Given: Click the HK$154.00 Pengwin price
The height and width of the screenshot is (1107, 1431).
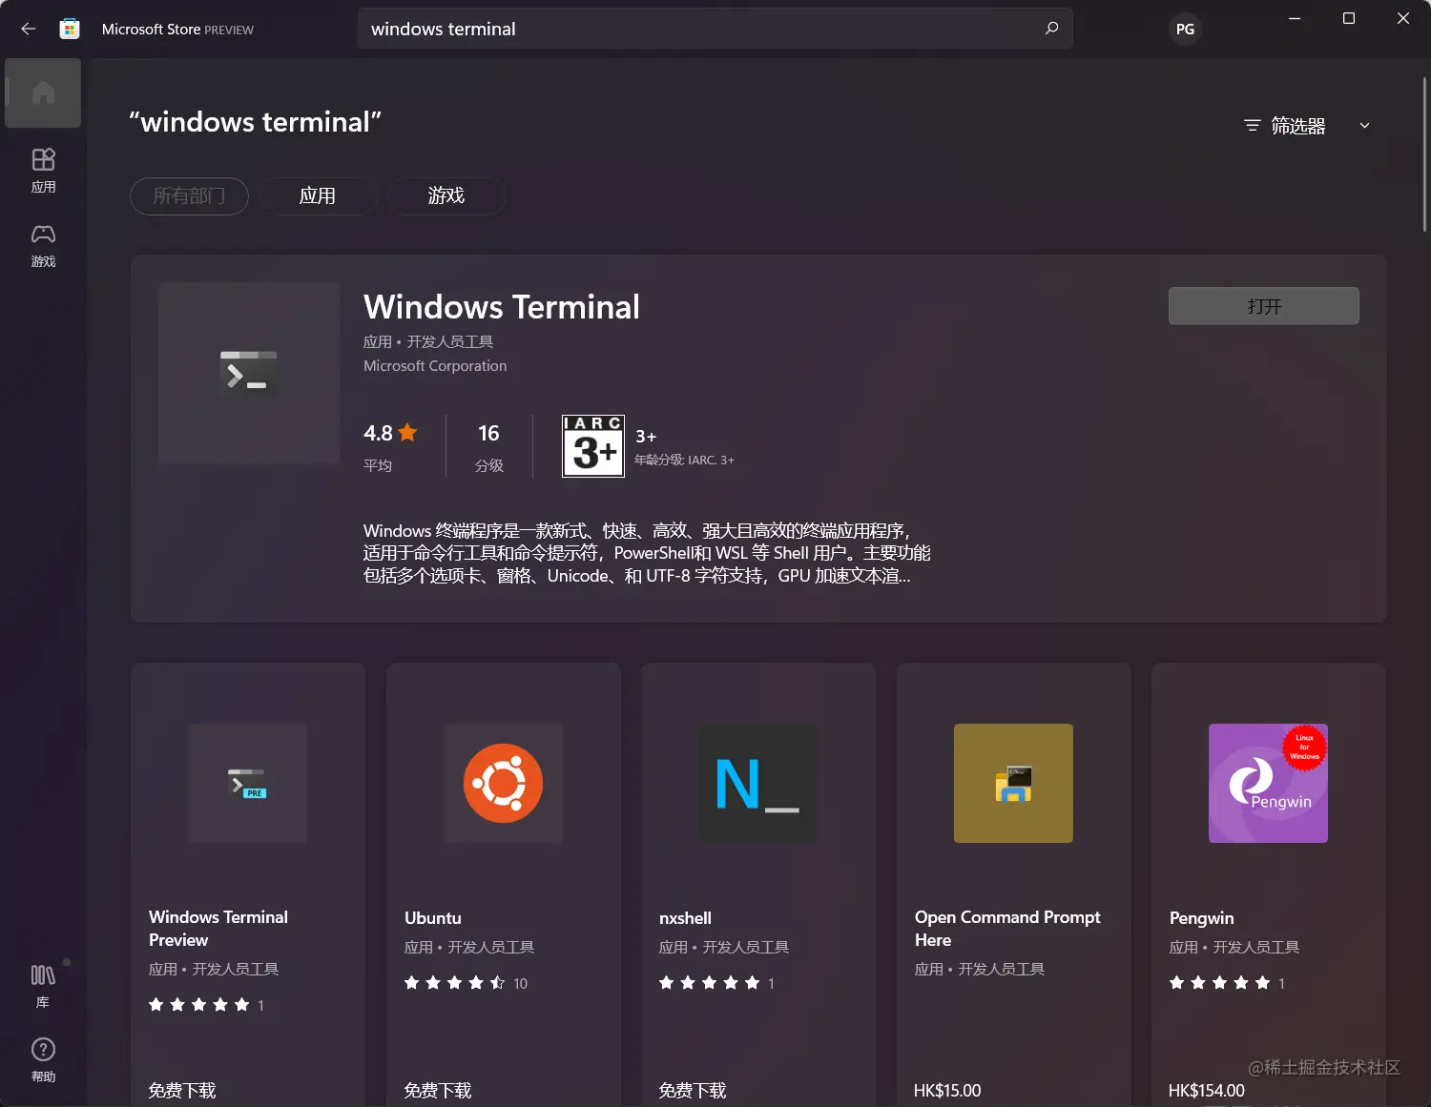Looking at the screenshot, I should 1207,1090.
